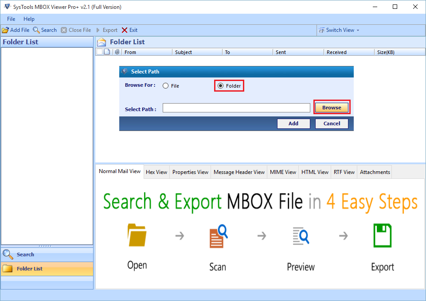Select the Folder radio button

click(x=220, y=86)
